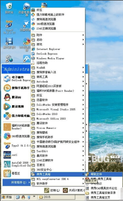Open 搜狗拼音输入法 program folder
This screenshot has height=201, width=123.
tap(58, 72)
